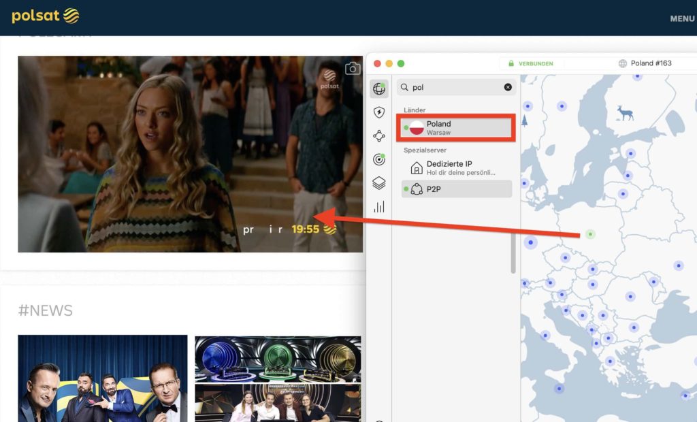Viewport: 697px width, 422px height.
Task: Click the stacked layers icon in sidebar
Action: pos(379,183)
